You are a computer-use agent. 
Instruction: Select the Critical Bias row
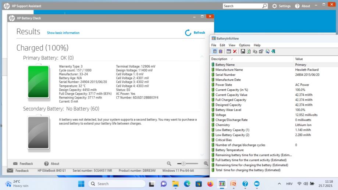tap(274, 140)
